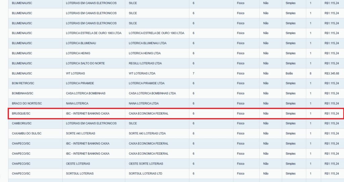Click the BRACO DO NORTE/SC cell

pyautogui.click(x=27, y=103)
